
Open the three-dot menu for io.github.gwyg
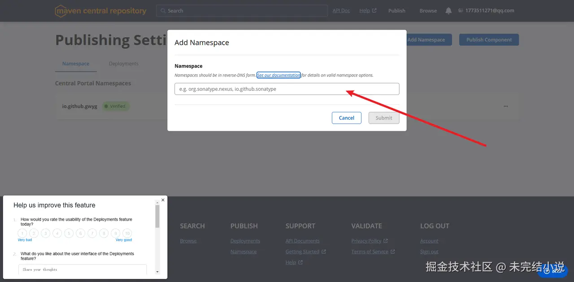point(506,107)
